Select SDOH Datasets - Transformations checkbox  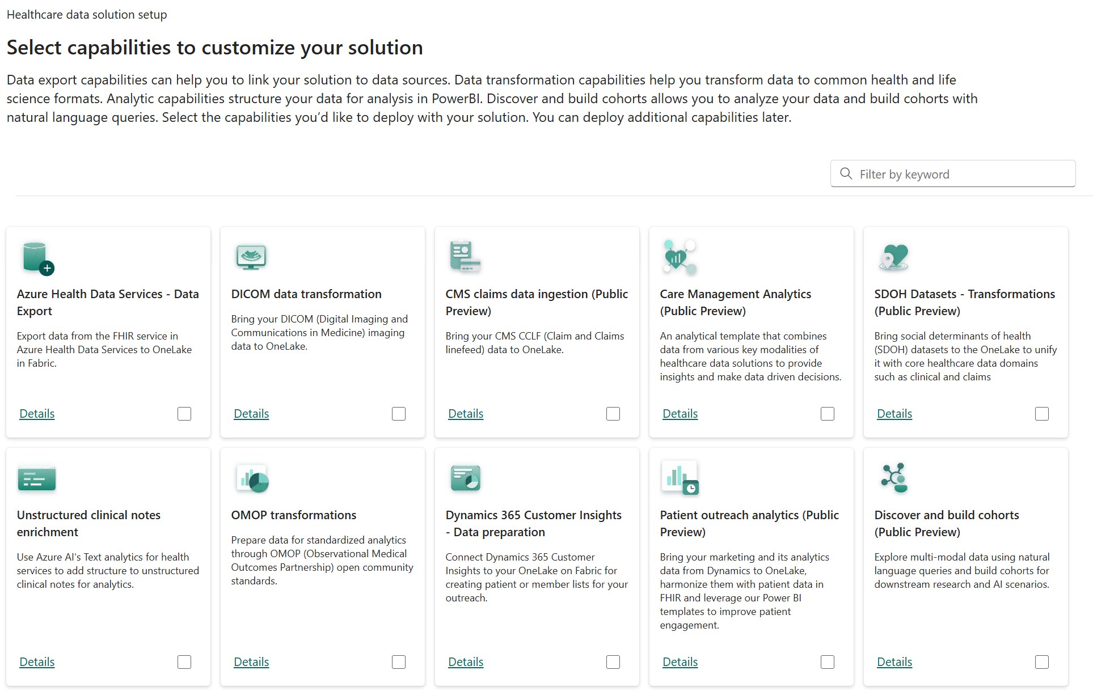point(1042,414)
